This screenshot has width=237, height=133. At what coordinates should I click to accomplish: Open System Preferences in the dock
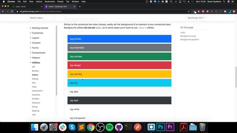53,127
